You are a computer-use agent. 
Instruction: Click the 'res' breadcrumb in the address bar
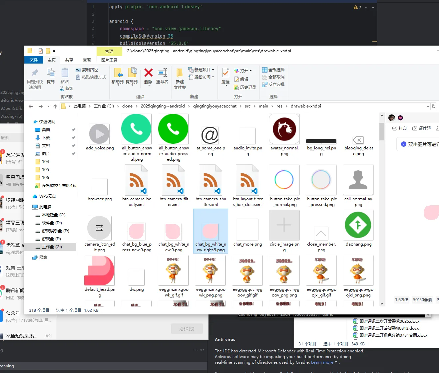pos(279,106)
